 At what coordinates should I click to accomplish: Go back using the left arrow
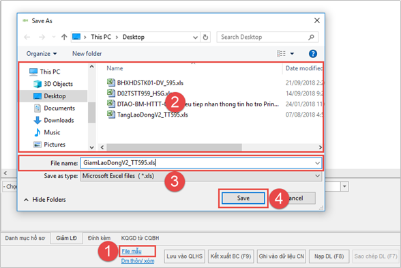point(27,38)
